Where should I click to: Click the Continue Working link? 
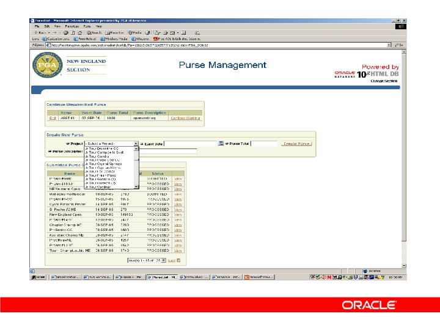click(x=185, y=118)
